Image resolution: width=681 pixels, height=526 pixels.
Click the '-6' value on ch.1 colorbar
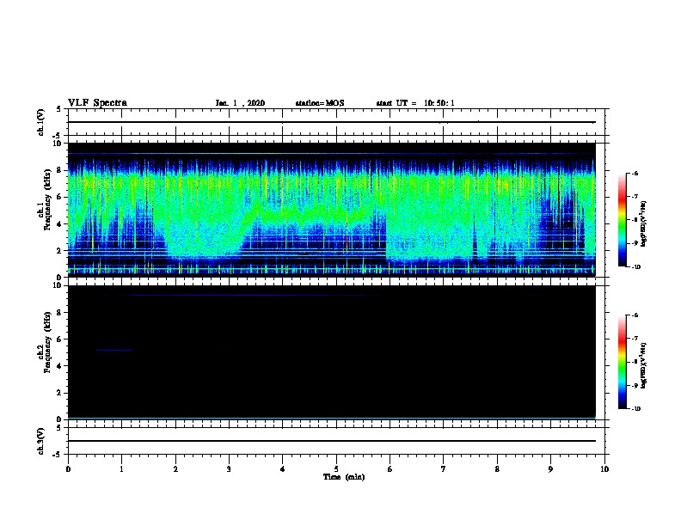pyautogui.click(x=635, y=174)
